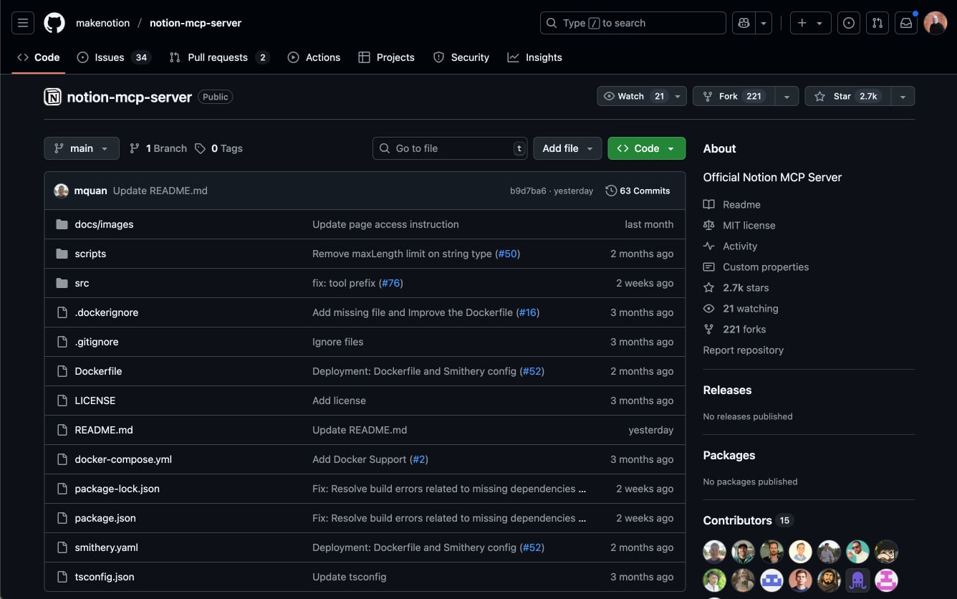Open the Activity link in About

click(x=731, y=246)
